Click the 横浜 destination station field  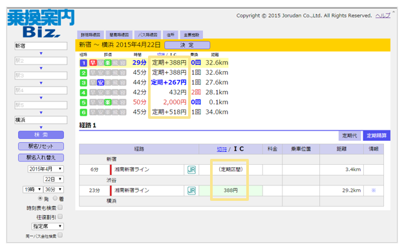(x=41, y=120)
